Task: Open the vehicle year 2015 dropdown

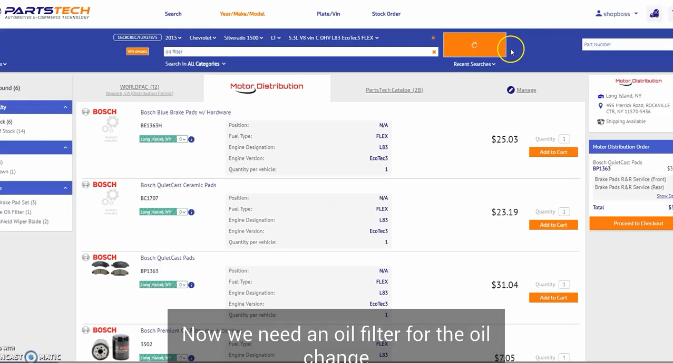Action: (x=173, y=38)
